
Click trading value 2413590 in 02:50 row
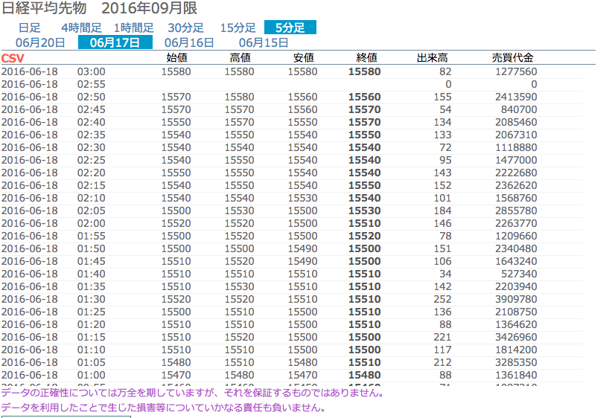click(516, 97)
